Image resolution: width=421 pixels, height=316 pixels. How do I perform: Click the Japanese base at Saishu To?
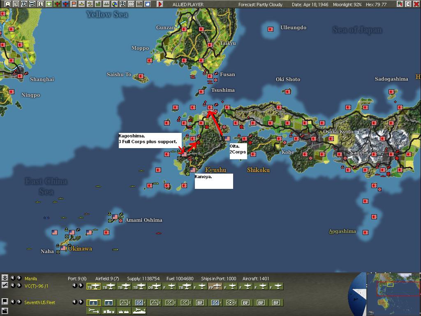click(x=141, y=76)
